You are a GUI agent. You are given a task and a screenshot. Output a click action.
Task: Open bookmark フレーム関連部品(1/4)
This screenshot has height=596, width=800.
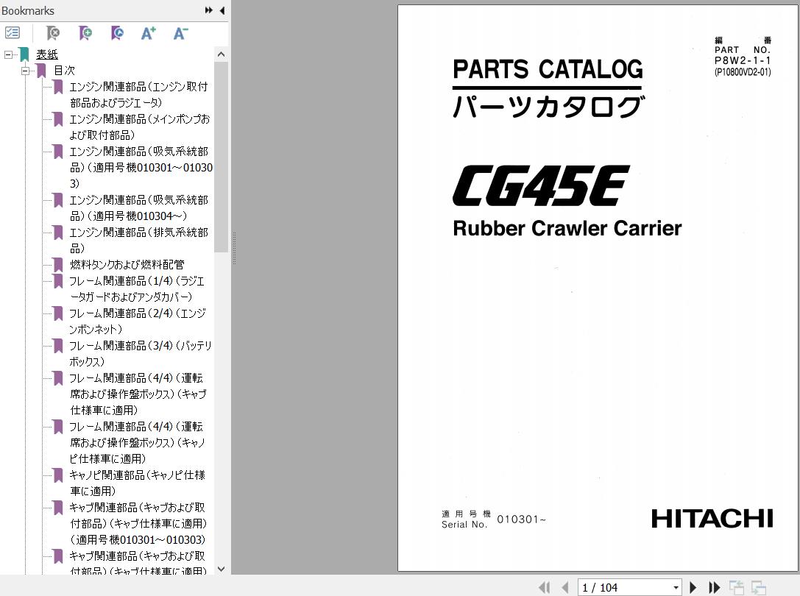tap(137, 288)
